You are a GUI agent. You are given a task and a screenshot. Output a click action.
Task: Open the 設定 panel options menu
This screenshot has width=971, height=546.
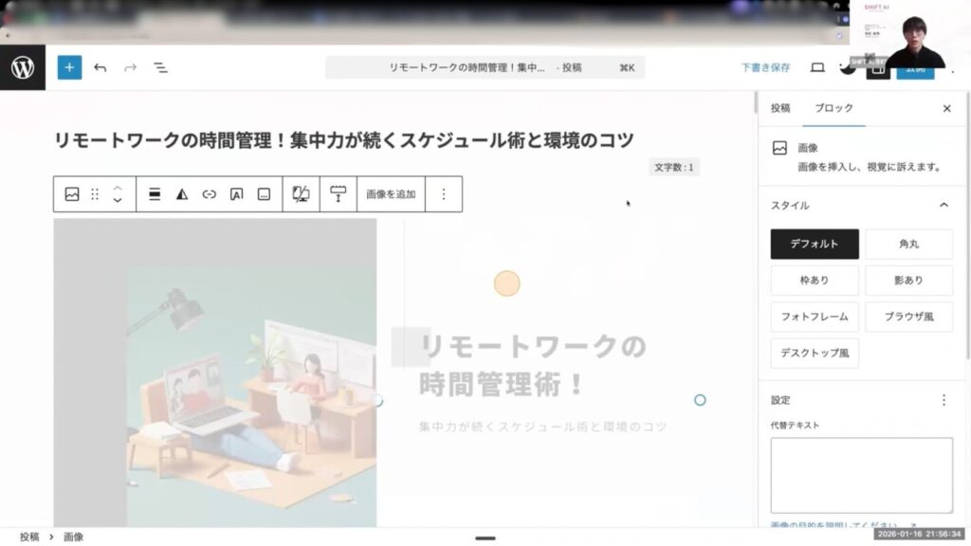(x=944, y=400)
